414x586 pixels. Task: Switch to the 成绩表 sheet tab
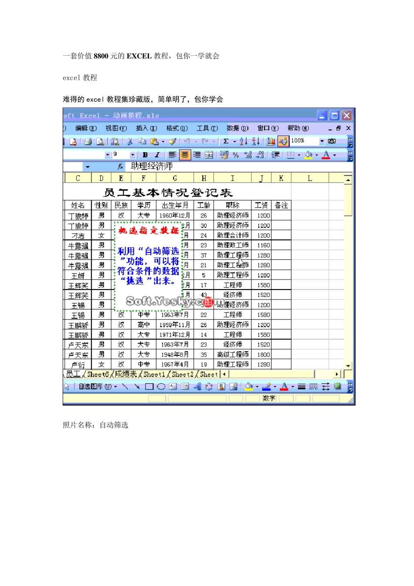[x=126, y=374]
